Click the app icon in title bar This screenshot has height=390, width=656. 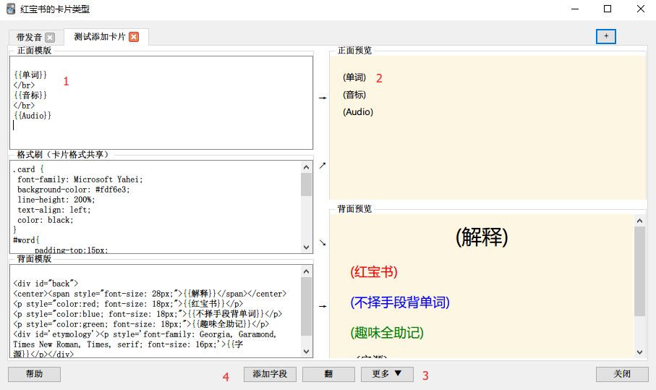point(10,9)
